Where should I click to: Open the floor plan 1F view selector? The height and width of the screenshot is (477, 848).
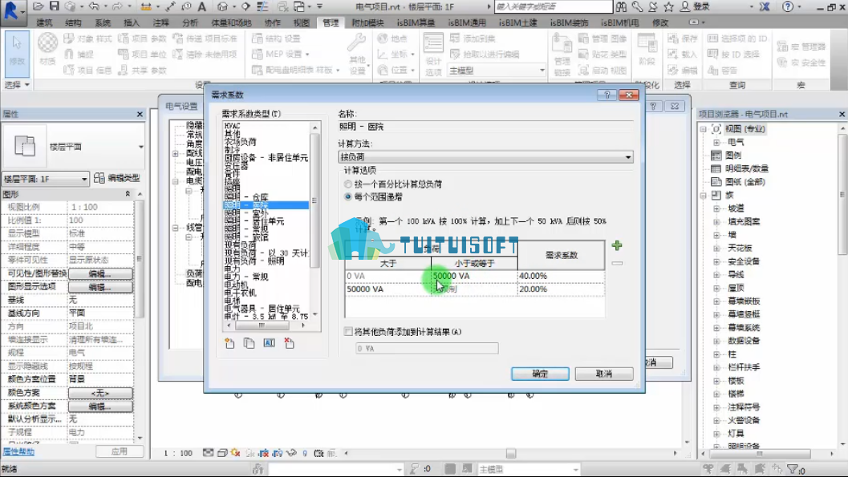coord(46,179)
